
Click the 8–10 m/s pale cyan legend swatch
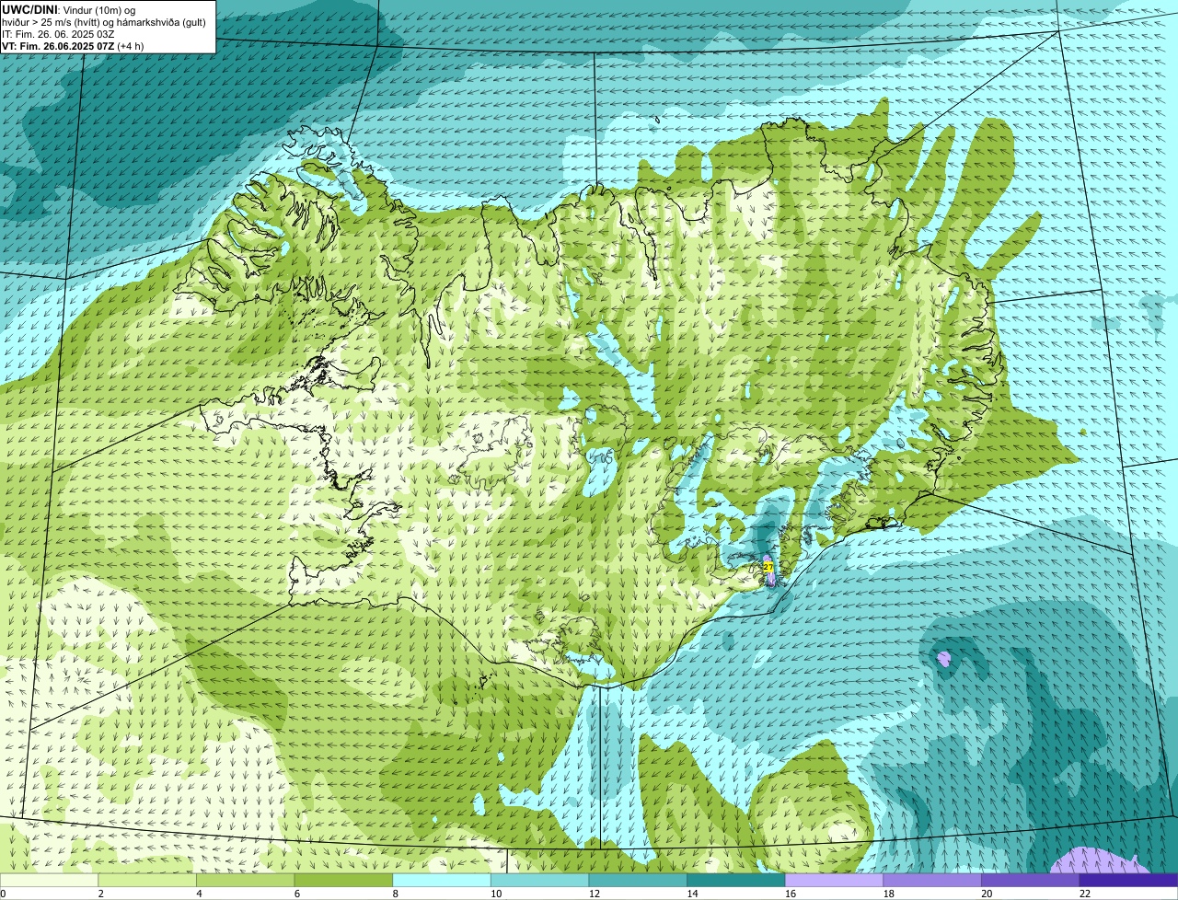[442, 880]
